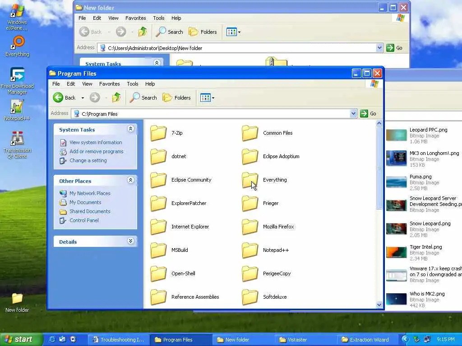This screenshot has width=462, height=346.
Task: Open Search in Program Files toolbar
Action: coord(143,98)
